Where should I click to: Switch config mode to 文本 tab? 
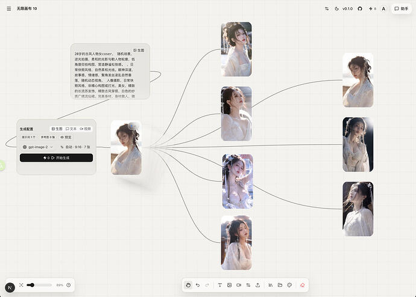click(71, 129)
